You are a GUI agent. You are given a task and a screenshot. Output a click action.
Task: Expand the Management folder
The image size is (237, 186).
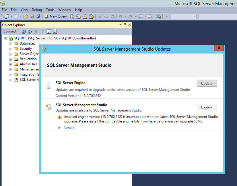[11, 70]
